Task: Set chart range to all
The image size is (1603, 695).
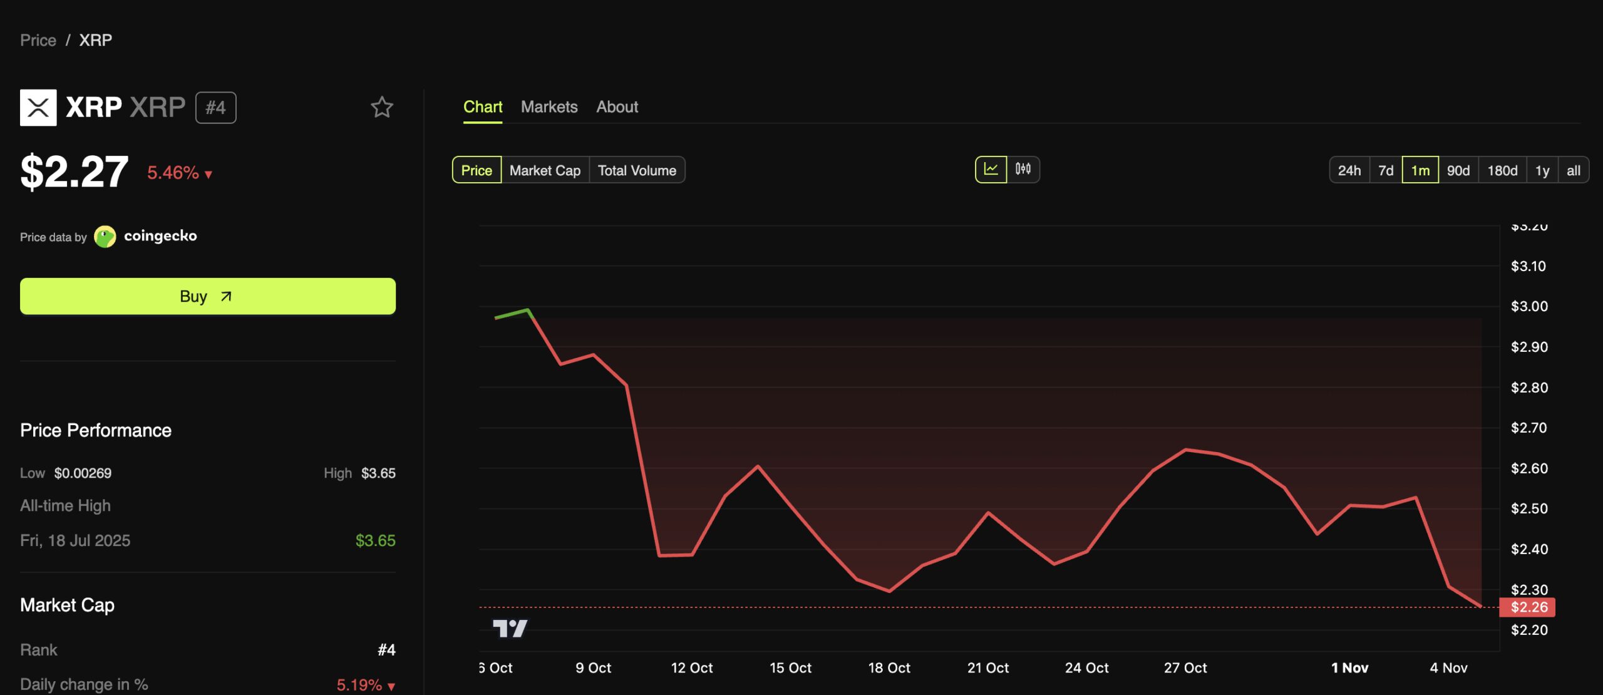Action: pyautogui.click(x=1573, y=170)
